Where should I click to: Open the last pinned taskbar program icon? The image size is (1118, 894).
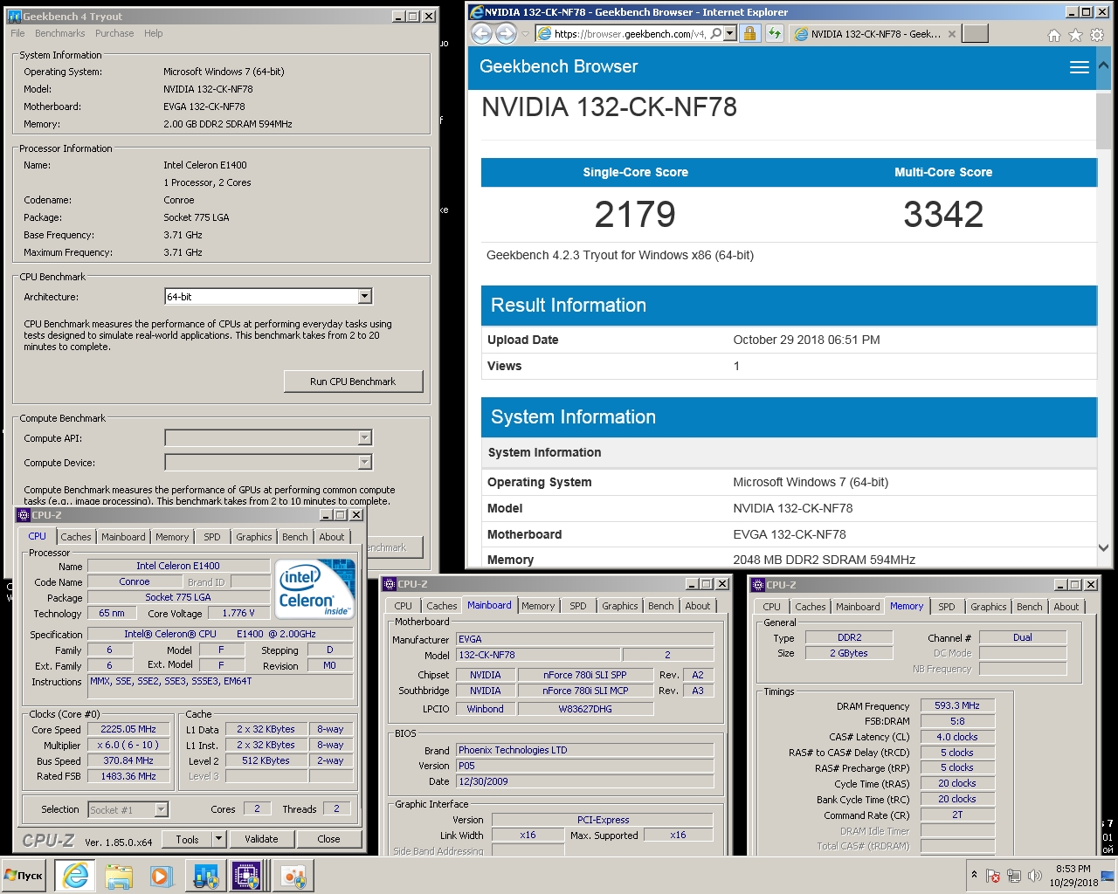pyautogui.click(x=293, y=876)
